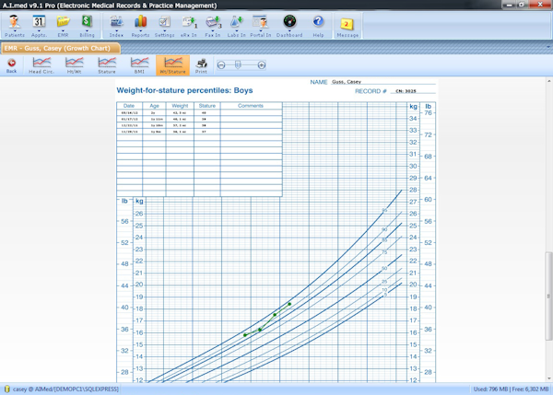
Task: Open the Labs In inbox
Action: pos(236,26)
